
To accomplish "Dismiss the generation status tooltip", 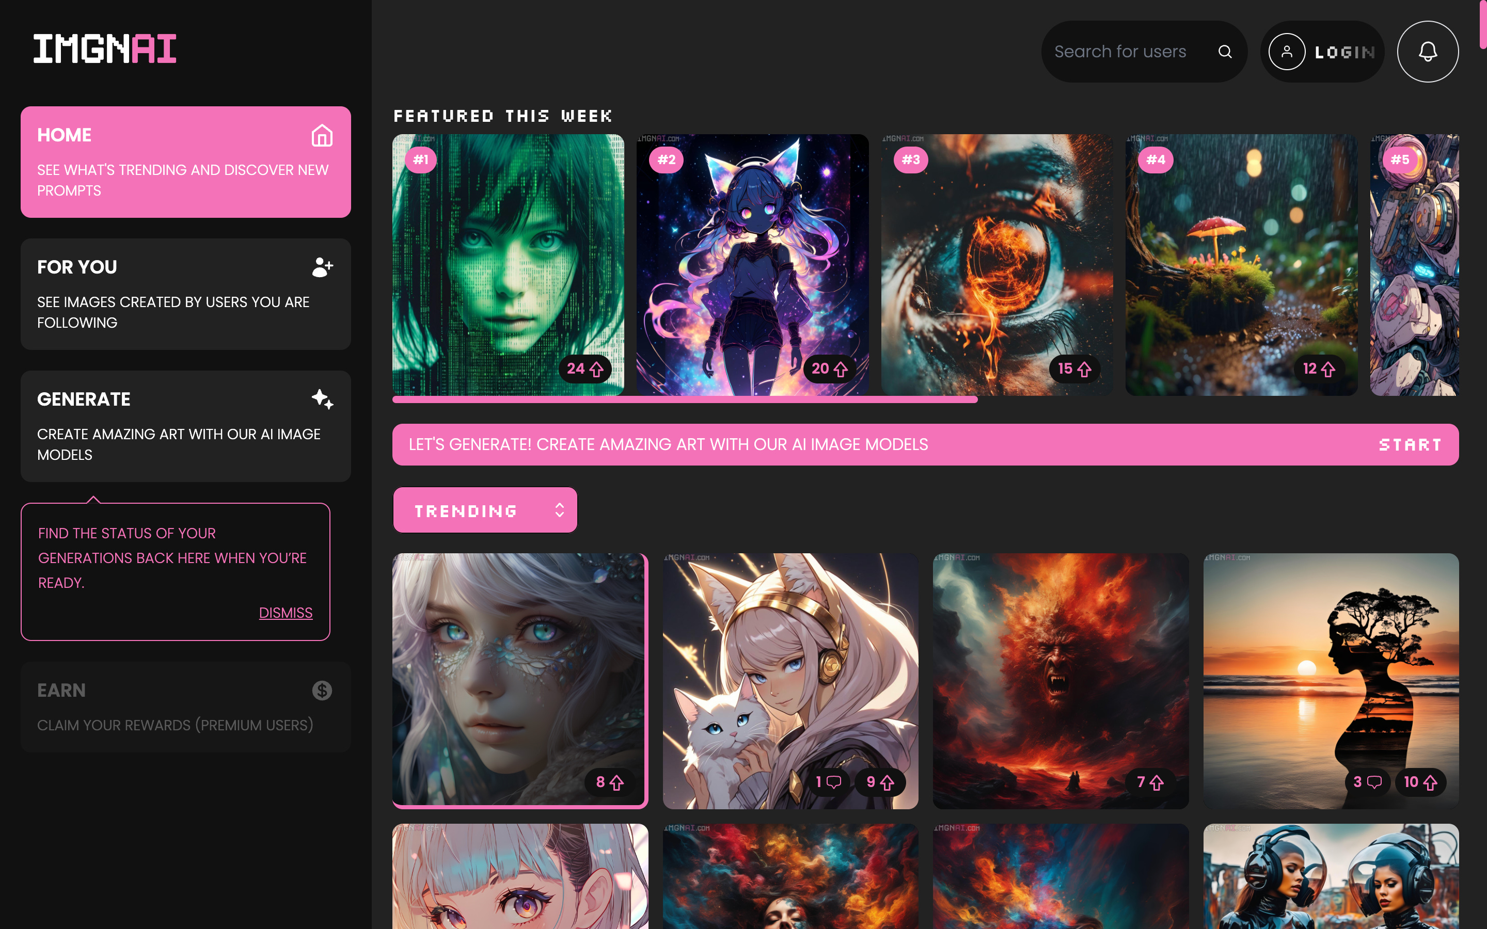I will (286, 613).
